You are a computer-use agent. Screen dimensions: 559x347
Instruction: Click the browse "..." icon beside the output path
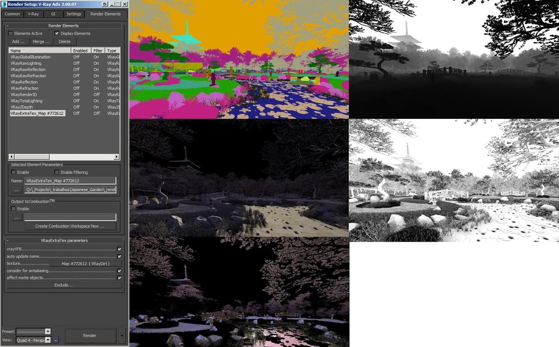coord(17,190)
